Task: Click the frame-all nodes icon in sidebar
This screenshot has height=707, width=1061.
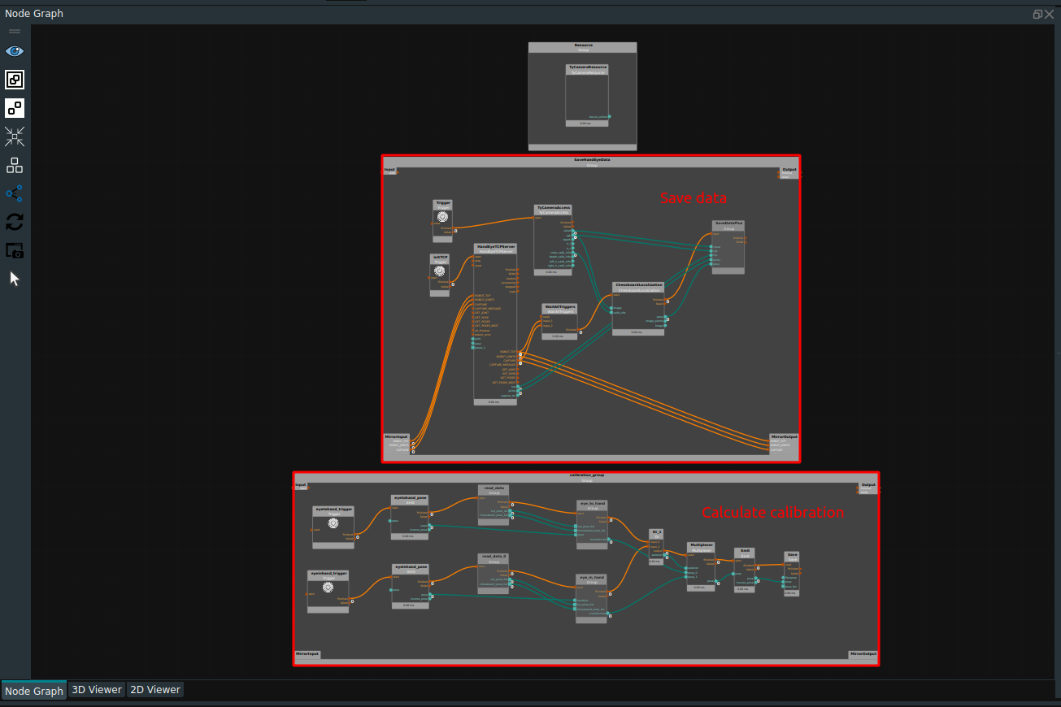Action: point(15,80)
